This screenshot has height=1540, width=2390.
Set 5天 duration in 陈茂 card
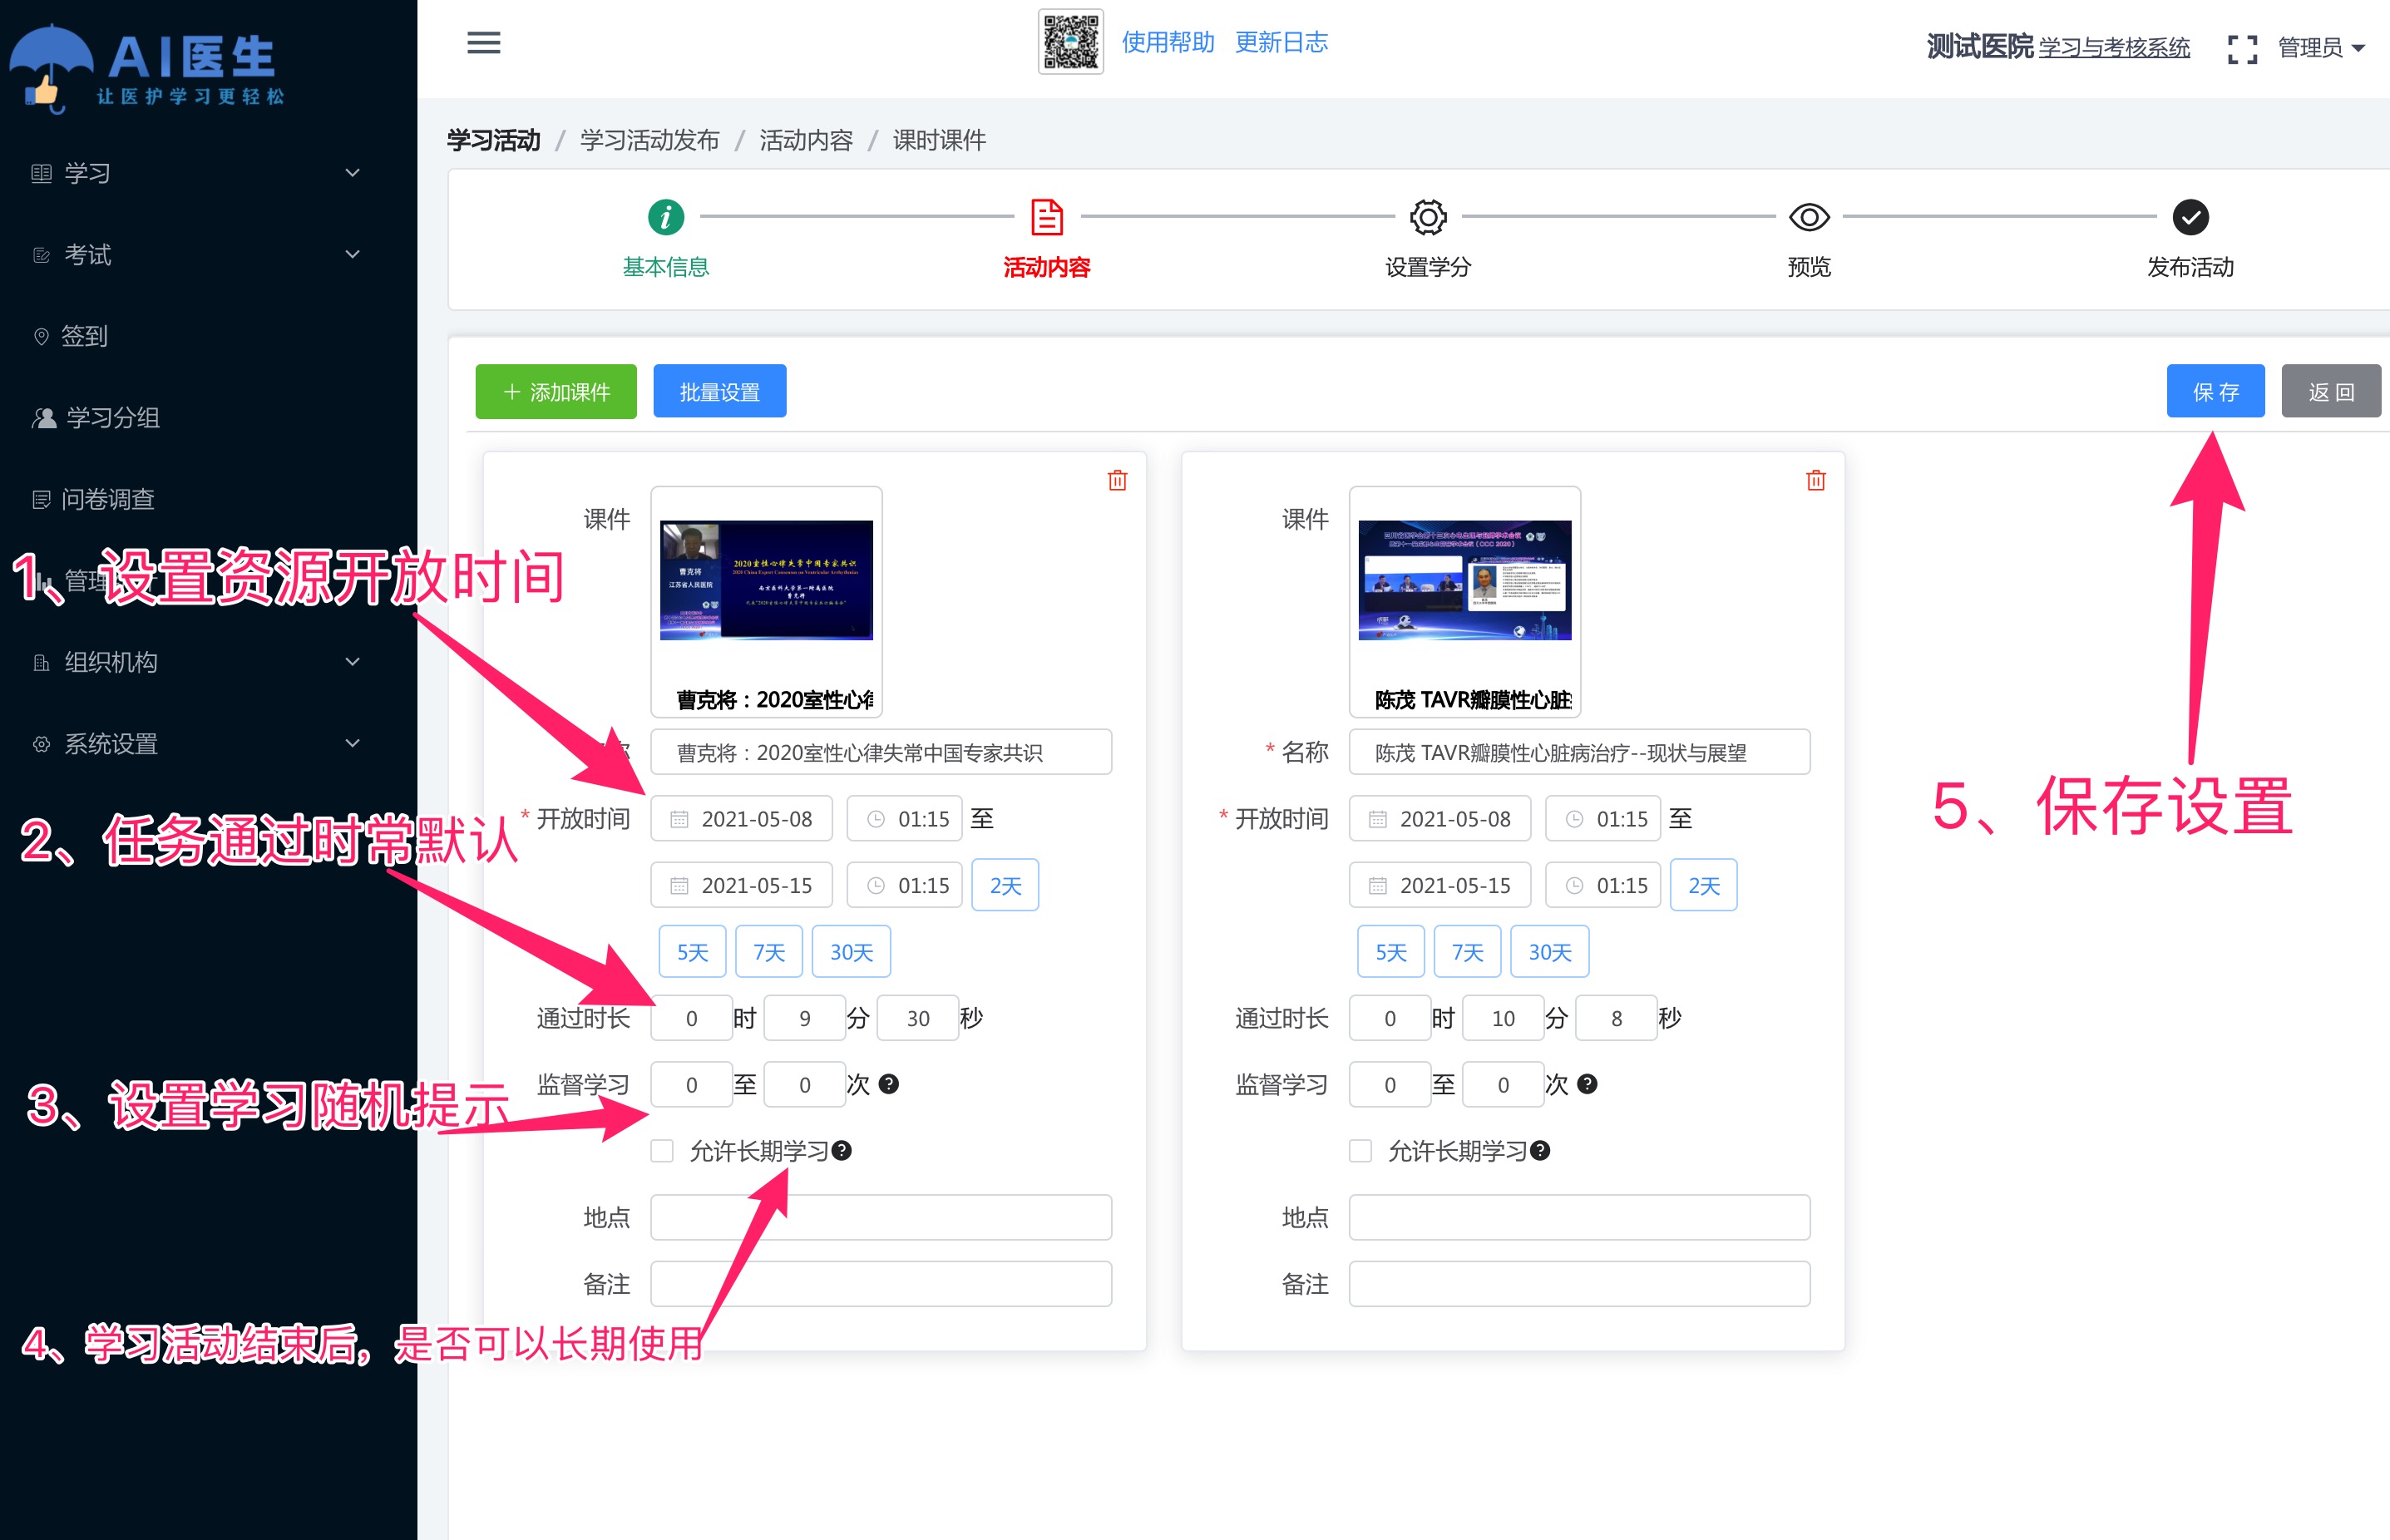[x=1391, y=952]
